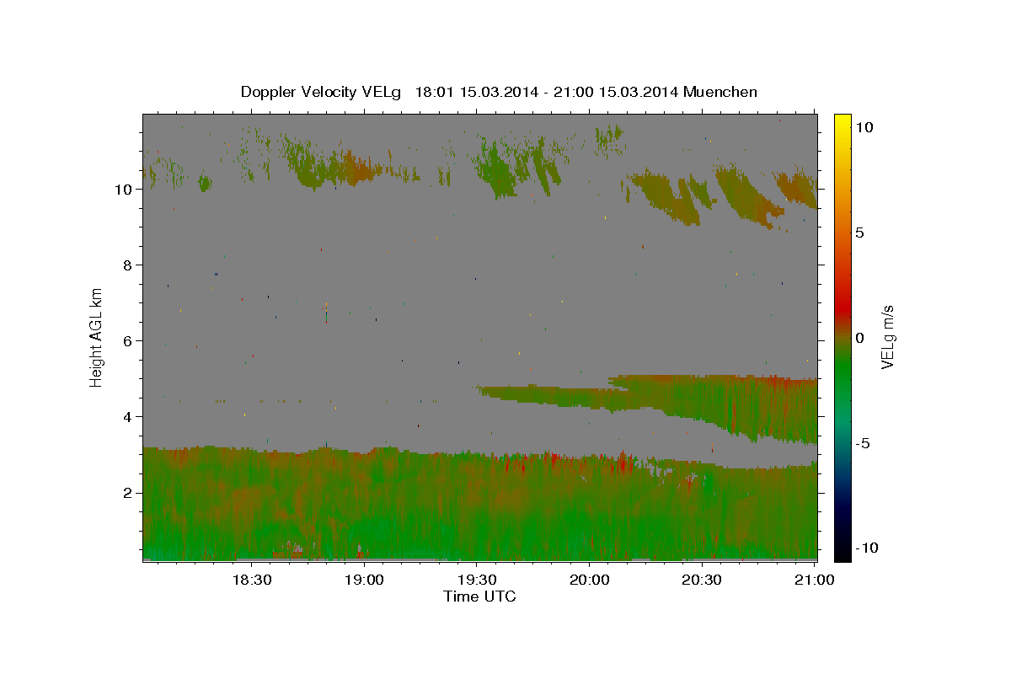This screenshot has width=1011, height=674.
Task: Click the height axis label 10
Action: pyautogui.click(x=125, y=190)
